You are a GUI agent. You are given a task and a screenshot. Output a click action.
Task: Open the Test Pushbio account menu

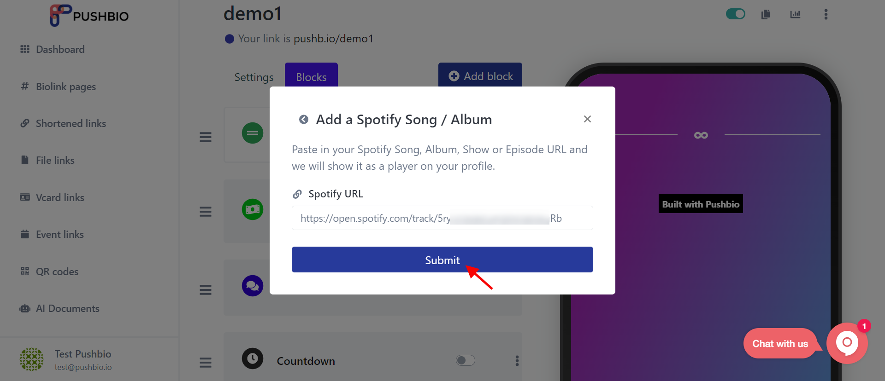(x=66, y=359)
